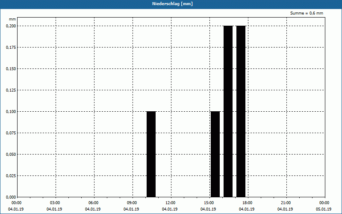Click the 03:00 time label
The height and width of the screenshot is (214, 342).
click(55, 203)
